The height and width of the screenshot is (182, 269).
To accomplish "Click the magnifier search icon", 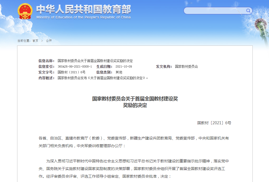I will click(248, 11).
